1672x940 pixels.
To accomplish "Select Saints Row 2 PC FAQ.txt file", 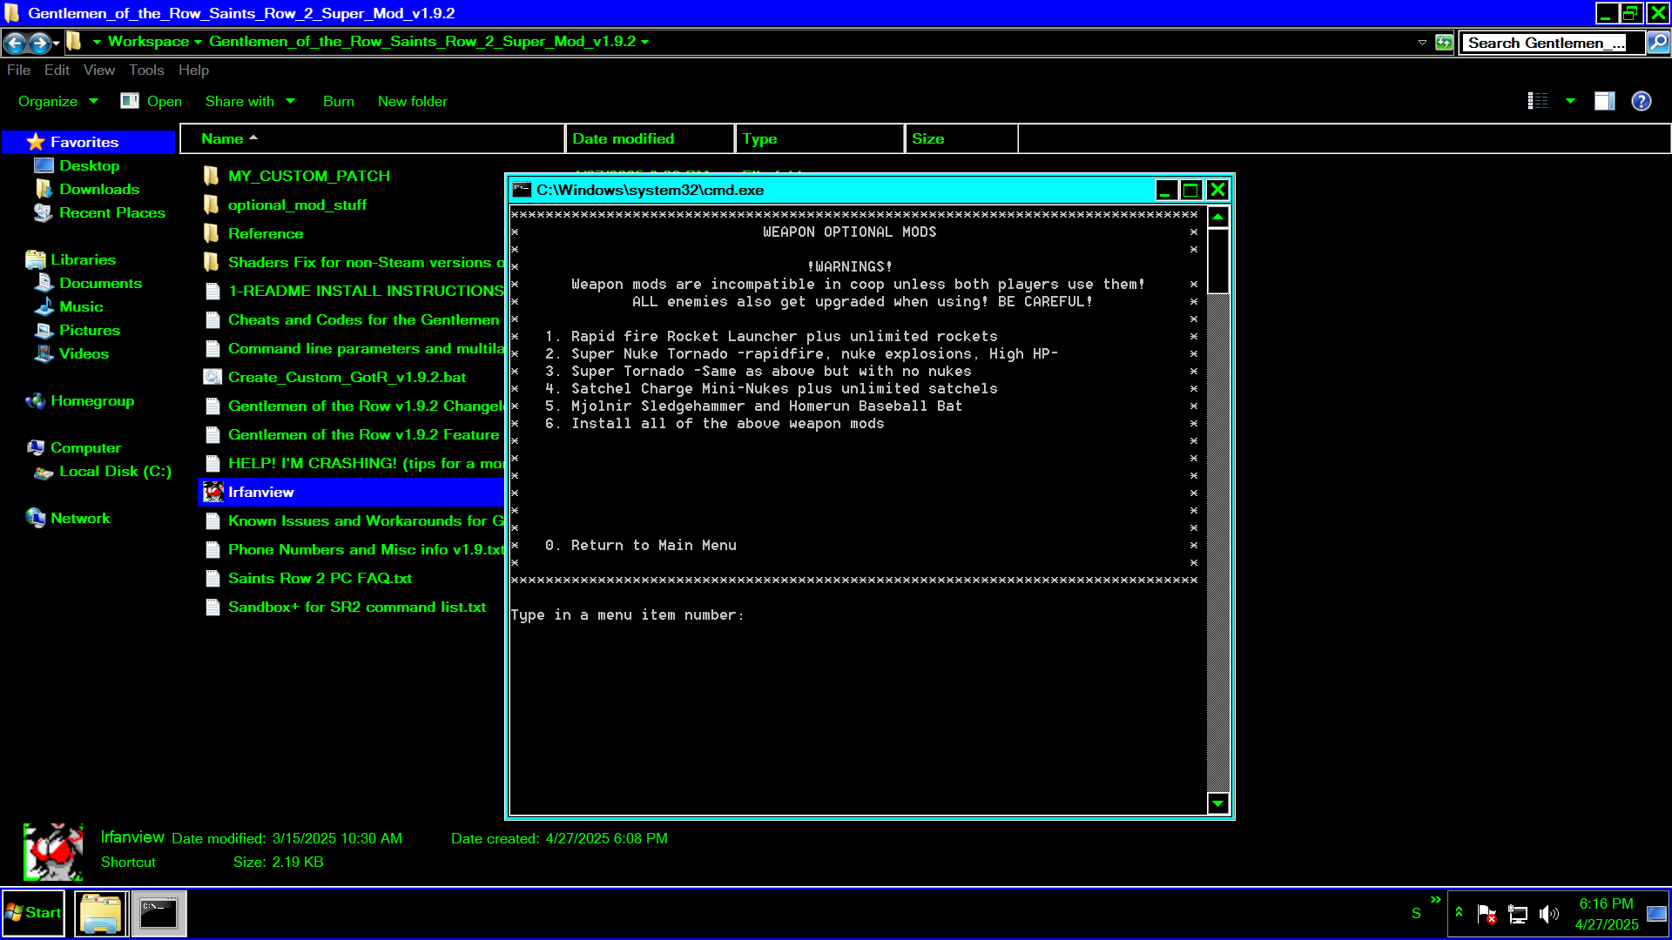I will (320, 579).
